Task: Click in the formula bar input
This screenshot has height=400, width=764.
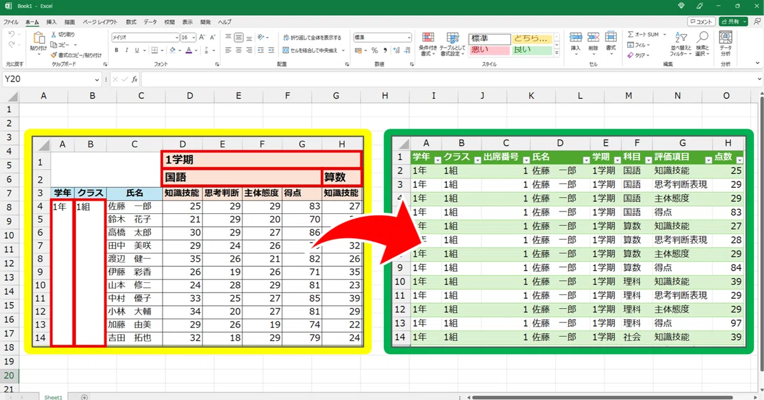Action: pos(449,80)
